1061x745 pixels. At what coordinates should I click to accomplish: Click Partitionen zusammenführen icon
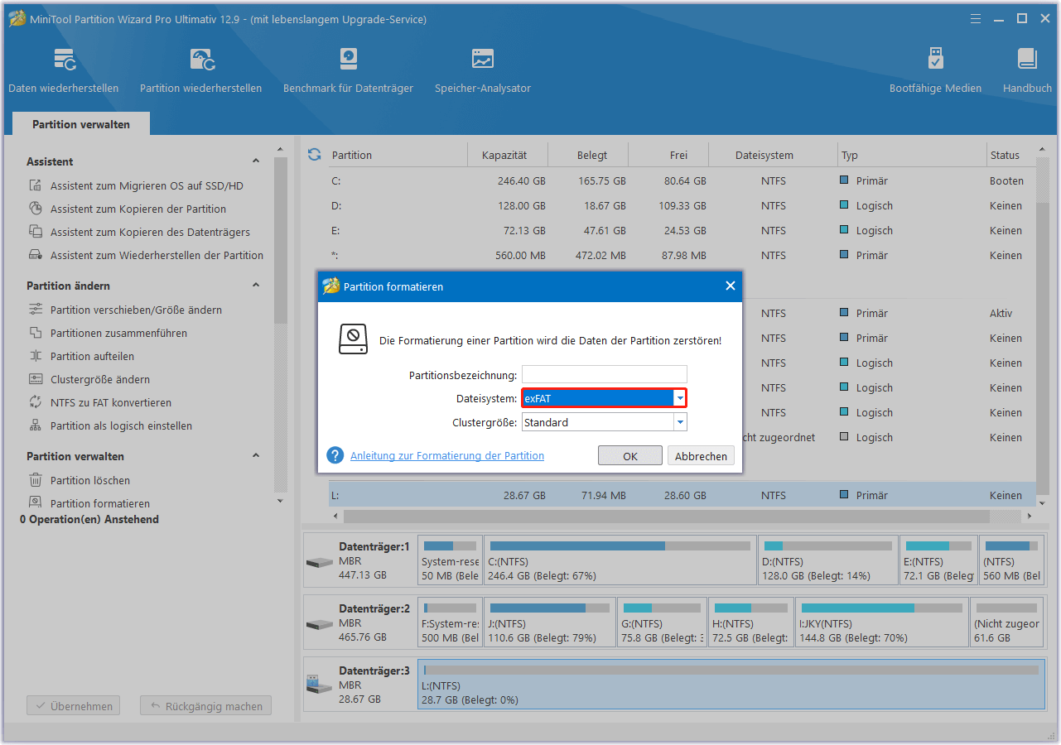tap(36, 333)
